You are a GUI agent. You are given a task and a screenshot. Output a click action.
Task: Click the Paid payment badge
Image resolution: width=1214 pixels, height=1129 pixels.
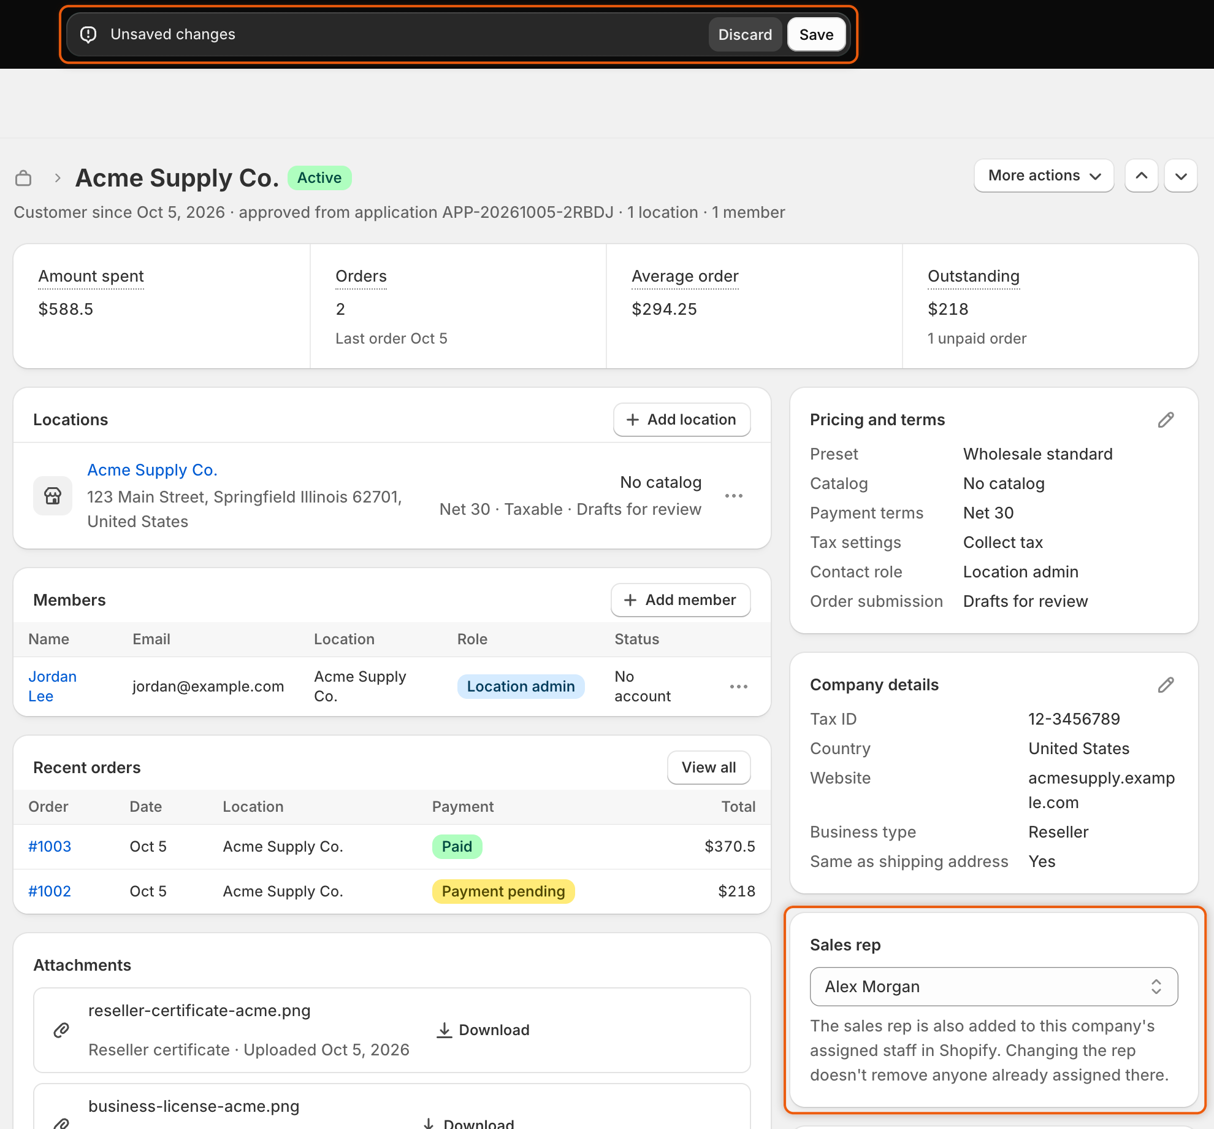(x=457, y=847)
